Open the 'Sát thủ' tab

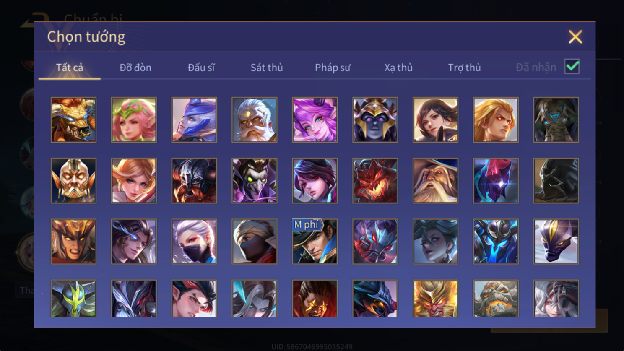[x=267, y=68]
